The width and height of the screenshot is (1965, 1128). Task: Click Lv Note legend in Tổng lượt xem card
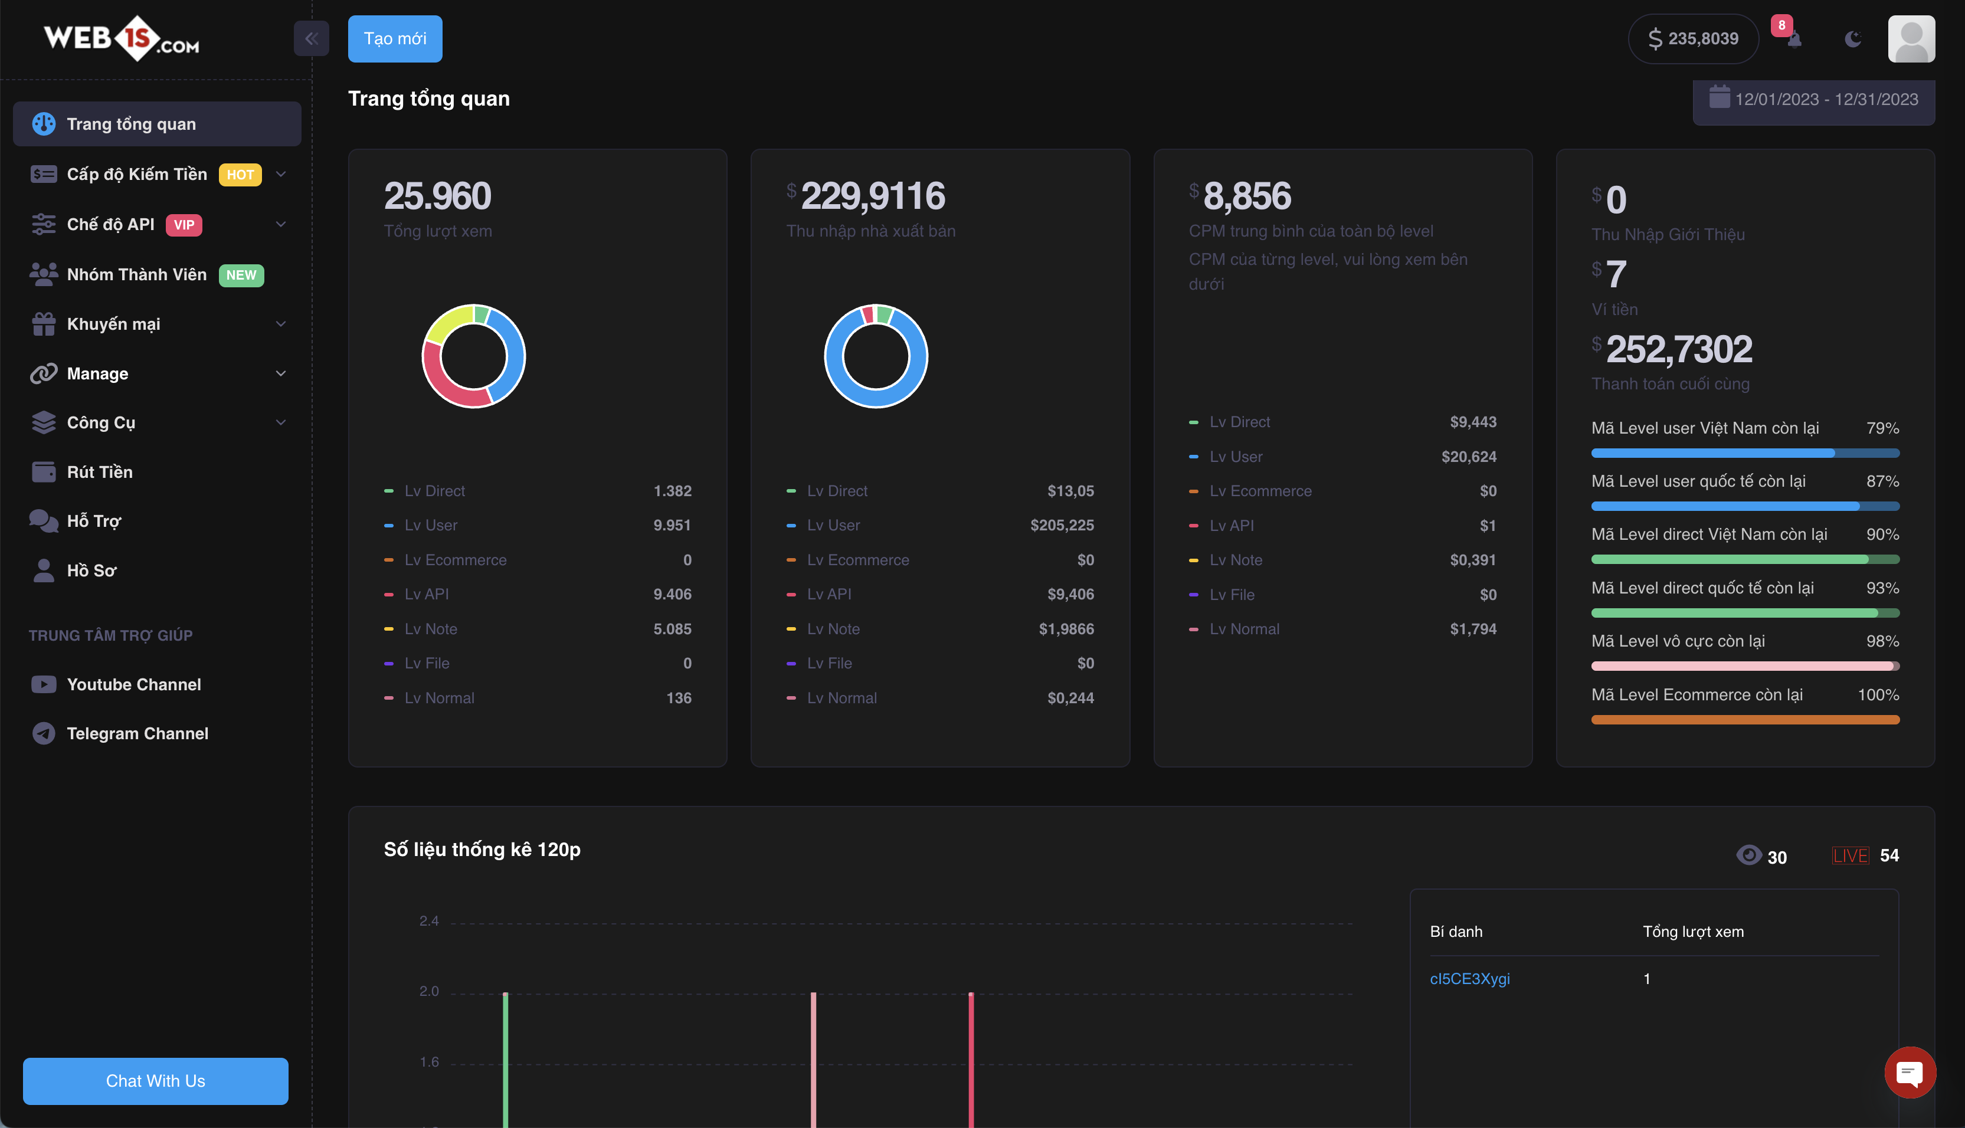click(x=430, y=629)
